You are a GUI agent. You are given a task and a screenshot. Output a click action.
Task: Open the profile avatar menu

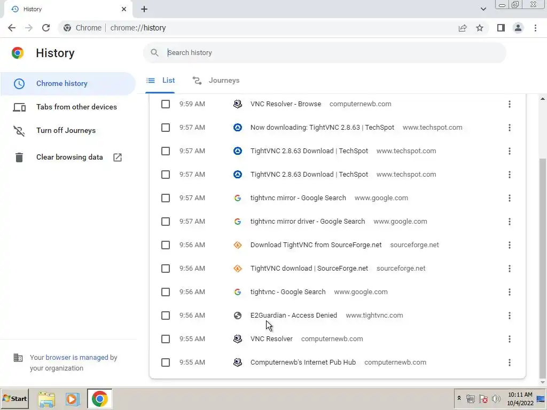pyautogui.click(x=518, y=28)
